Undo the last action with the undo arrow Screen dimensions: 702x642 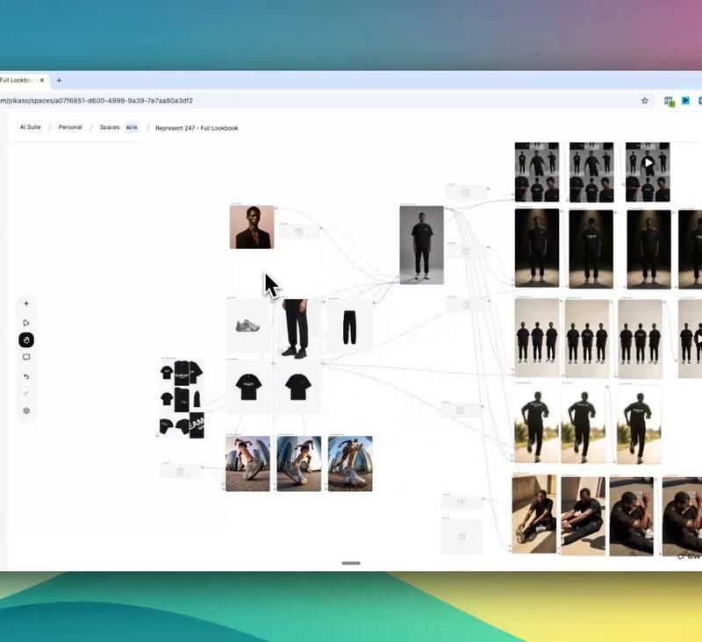(x=26, y=377)
